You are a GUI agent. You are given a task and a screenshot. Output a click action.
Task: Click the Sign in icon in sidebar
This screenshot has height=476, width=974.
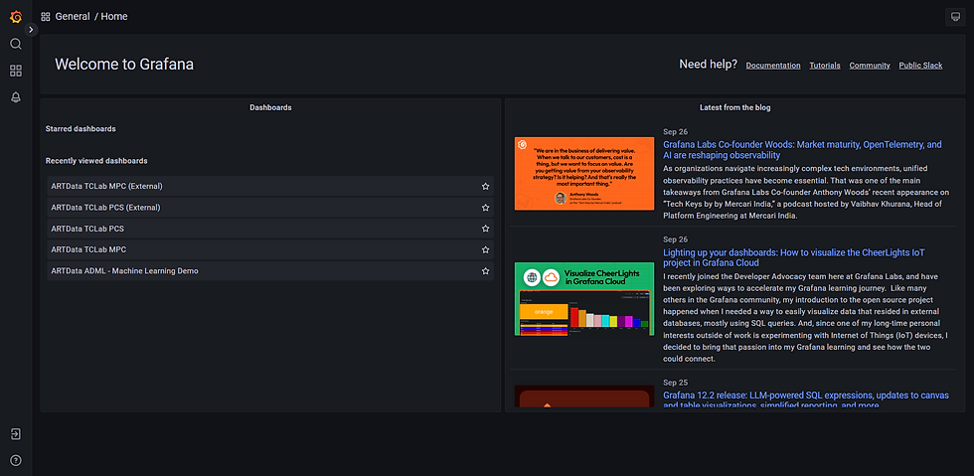coord(16,433)
